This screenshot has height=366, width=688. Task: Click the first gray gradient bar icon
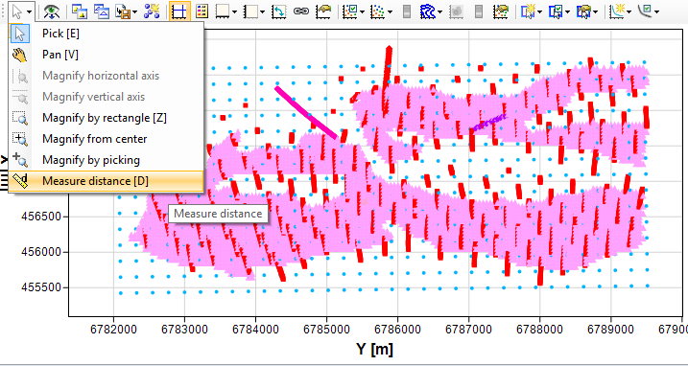pyautogui.click(x=407, y=11)
